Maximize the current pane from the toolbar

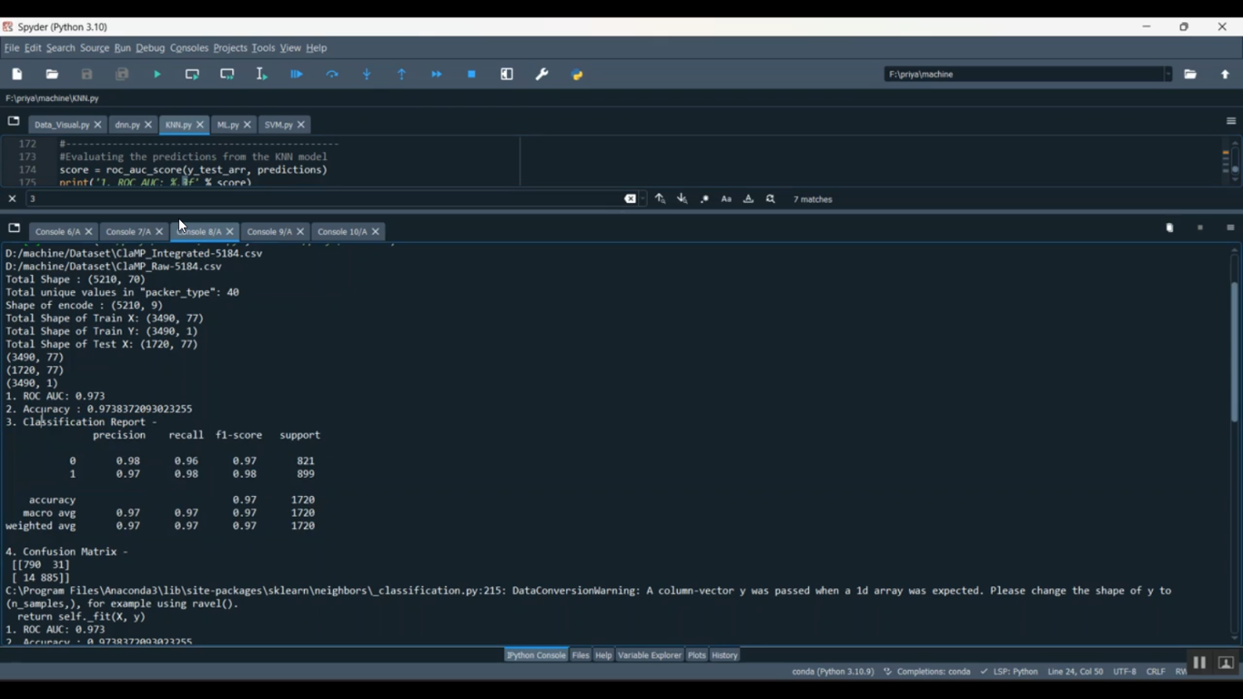507,75
